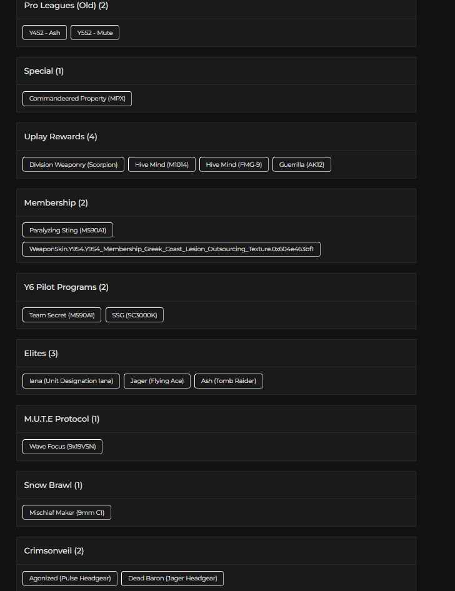The height and width of the screenshot is (591, 455).
Task: Select Iana (Unit Designation Iana) elite
Action: click(71, 380)
